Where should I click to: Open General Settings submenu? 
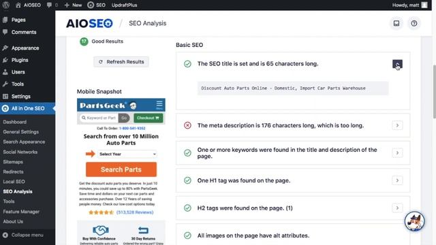(21, 132)
